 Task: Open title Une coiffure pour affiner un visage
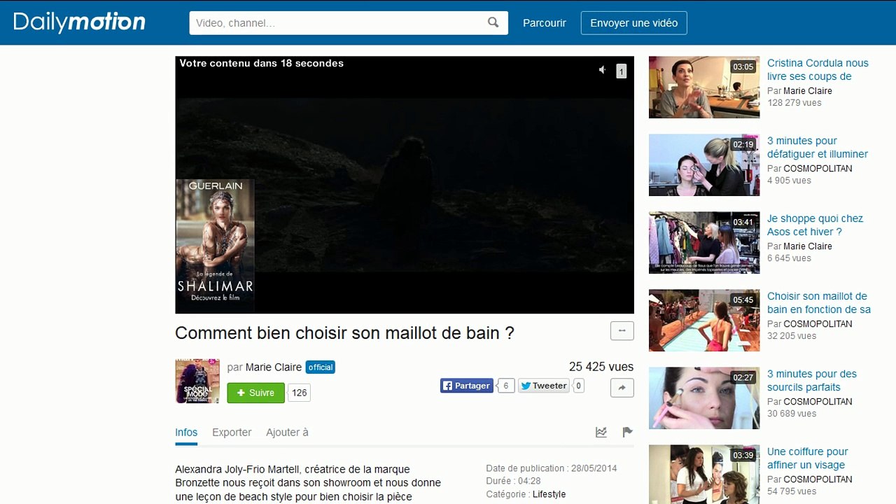(808, 458)
